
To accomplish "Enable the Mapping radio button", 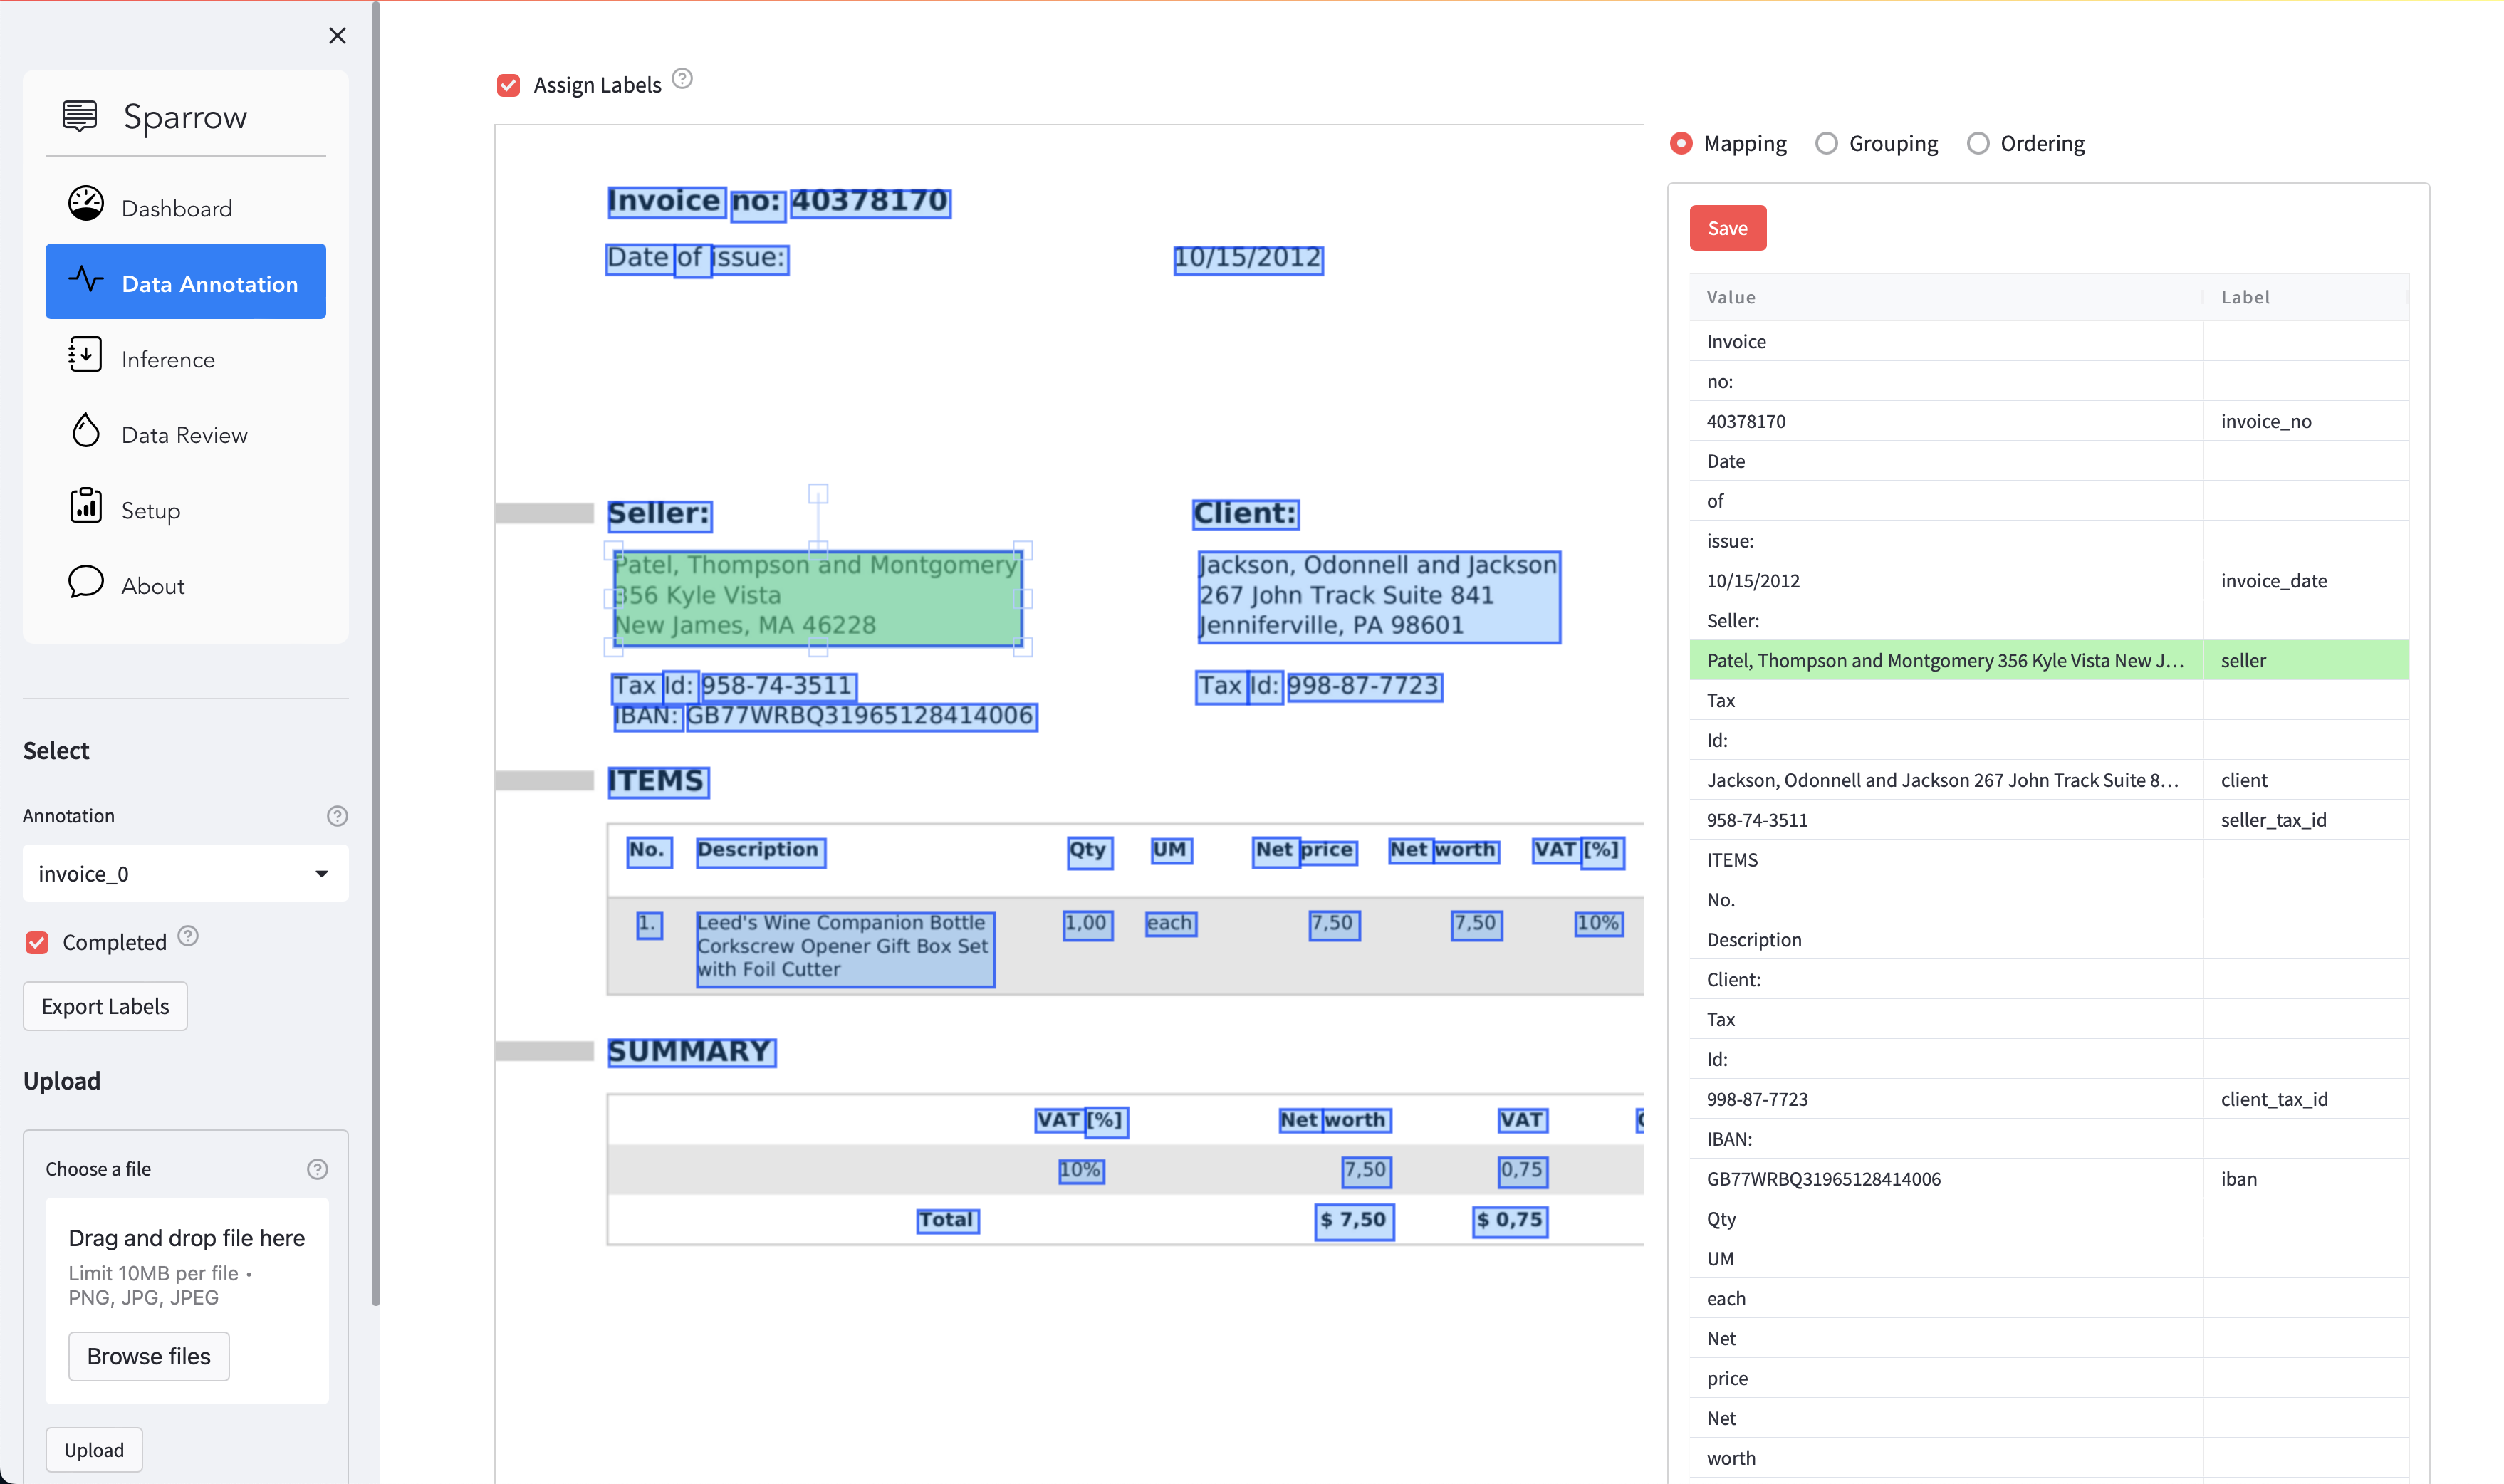I will click(x=1679, y=143).
